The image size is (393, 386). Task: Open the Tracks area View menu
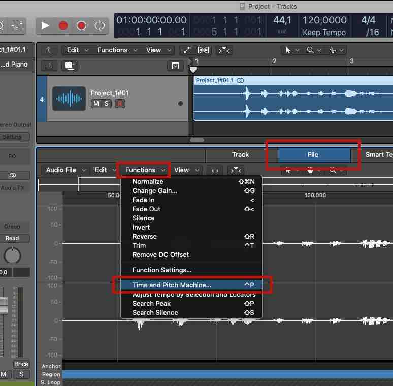pos(158,50)
